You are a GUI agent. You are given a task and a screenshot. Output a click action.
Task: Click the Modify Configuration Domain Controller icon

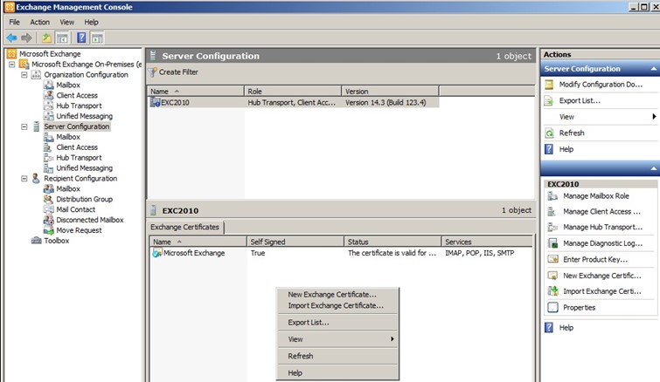549,85
